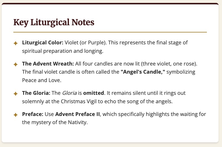
Task: Select the bold "The Advent Wreath:" label
Action: coord(48,63)
